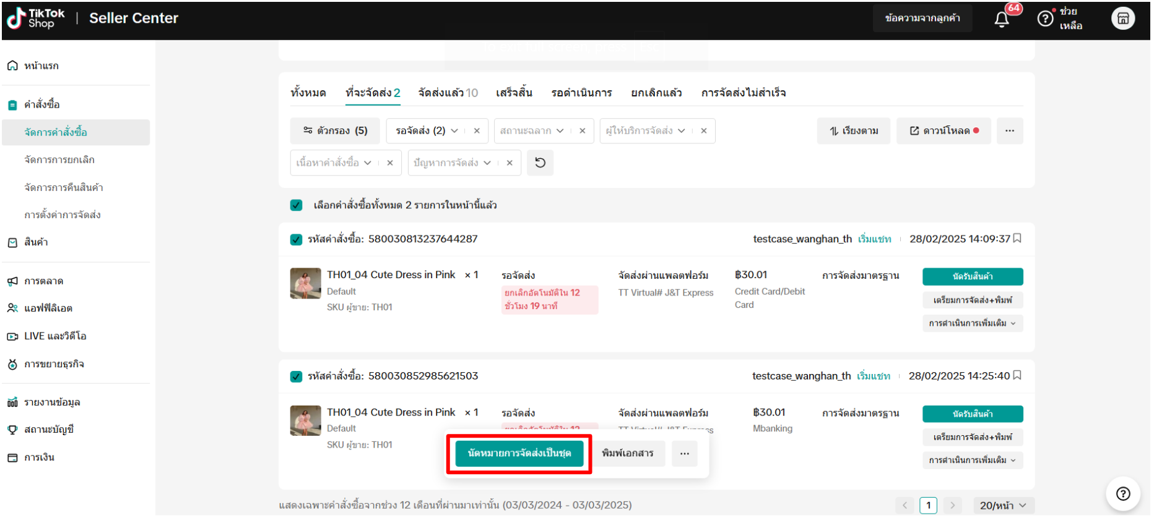The image size is (1154, 518).
Task: Click นัดรับสินค้า for order 580030852985621503
Action: 973,414
